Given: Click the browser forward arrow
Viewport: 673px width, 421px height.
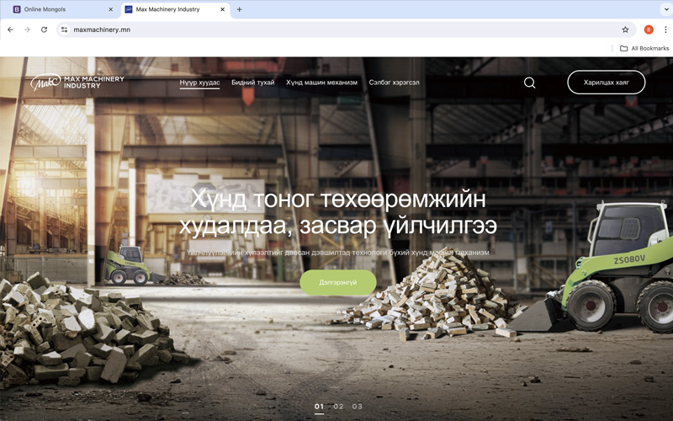Looking at the screenshot, I should click(x=27, y=29).
